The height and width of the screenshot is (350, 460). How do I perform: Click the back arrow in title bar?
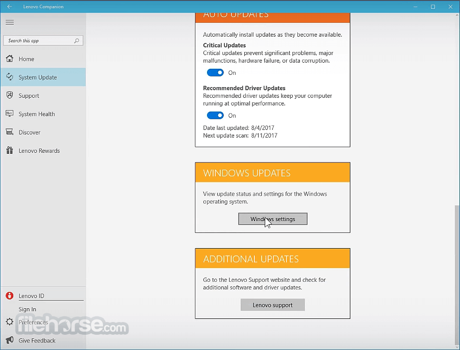(9, 7)
